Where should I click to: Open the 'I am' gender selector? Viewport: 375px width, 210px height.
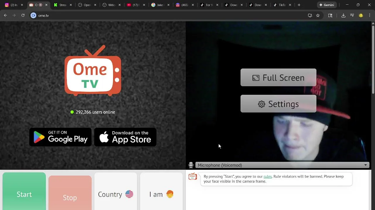click(x=161, y=191)
